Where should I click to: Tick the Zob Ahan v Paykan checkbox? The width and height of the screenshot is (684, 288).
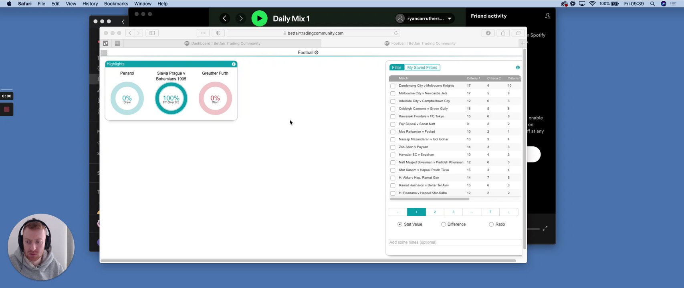click(x=393, y=147)
